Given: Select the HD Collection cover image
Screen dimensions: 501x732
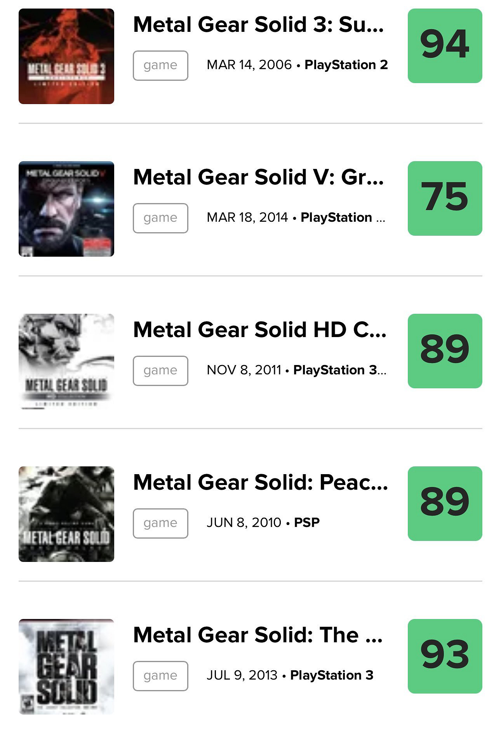Looking at the screenshot, I should 66,362.
